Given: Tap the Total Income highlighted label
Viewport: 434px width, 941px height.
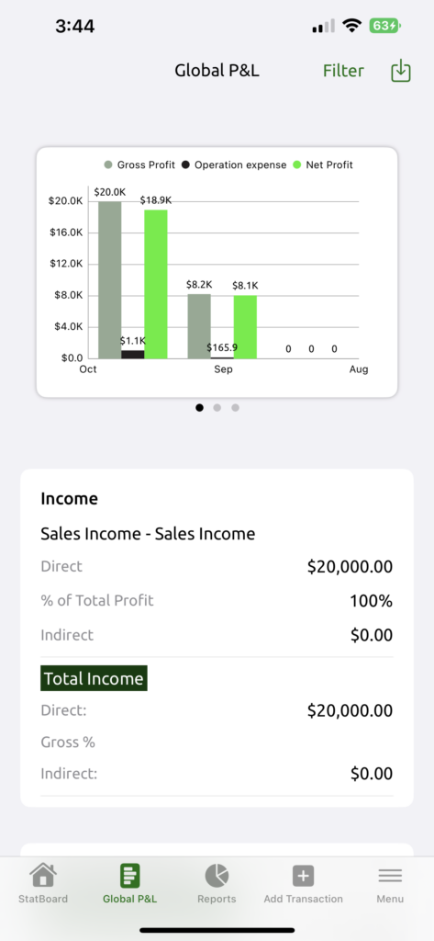Looking at the screenshot, I should coord(95,678).
